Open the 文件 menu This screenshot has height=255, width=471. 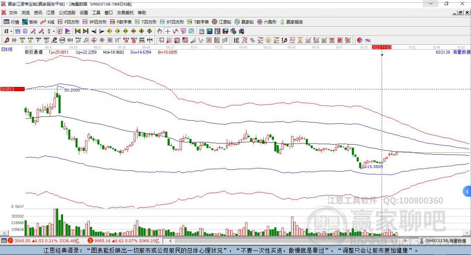point(13,12)
